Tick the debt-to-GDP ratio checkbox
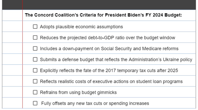The image size is (198, 110). [35, 38]
